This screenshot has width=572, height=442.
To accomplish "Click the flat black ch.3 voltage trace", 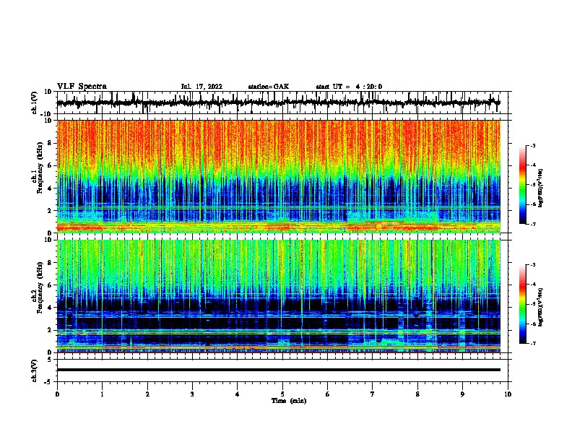I will click(x=278, y=370).
